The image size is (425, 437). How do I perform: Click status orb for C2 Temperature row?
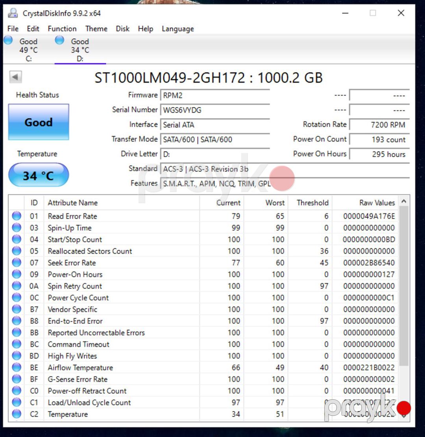17,414
